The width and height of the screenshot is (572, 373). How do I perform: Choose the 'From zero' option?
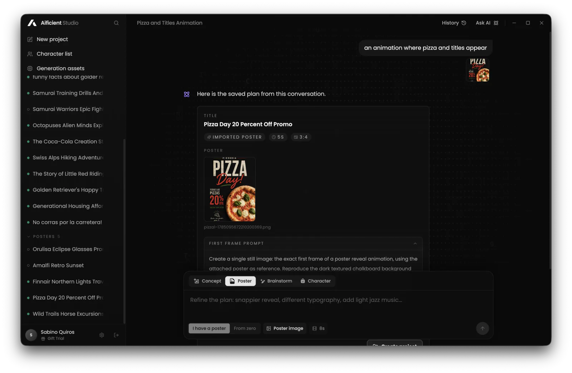pos(245,328)
